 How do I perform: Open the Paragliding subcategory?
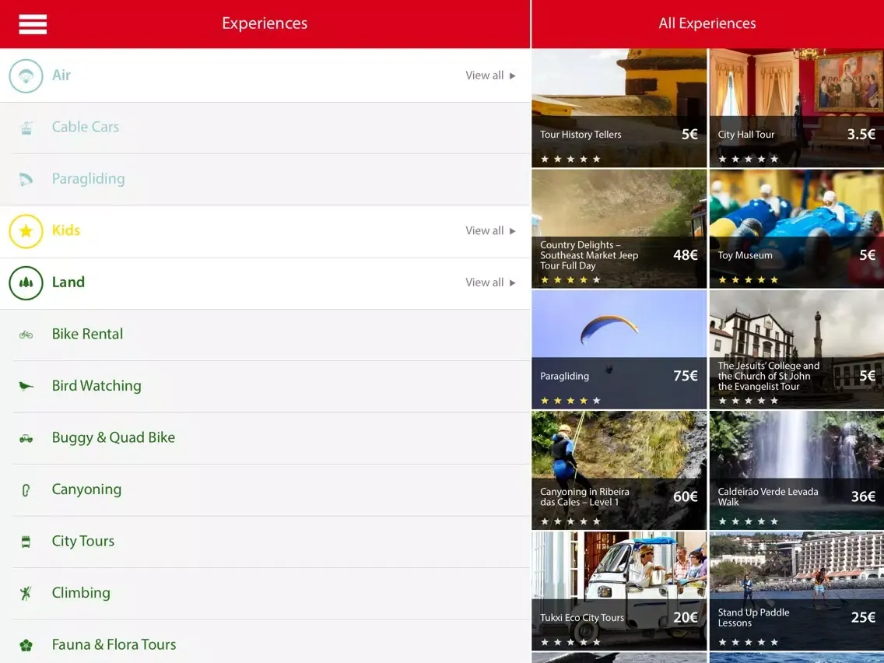pos(265,179)
